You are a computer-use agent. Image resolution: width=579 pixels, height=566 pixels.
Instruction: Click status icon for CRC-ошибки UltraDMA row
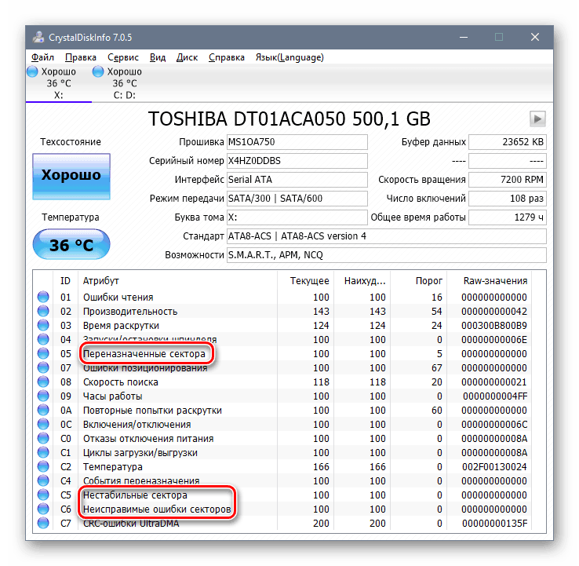pyautogui.click(x=43, y=523)
